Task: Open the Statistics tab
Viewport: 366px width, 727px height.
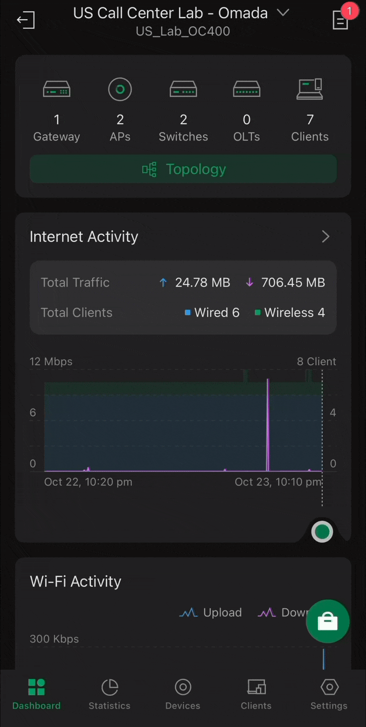Action: (109, 694)
